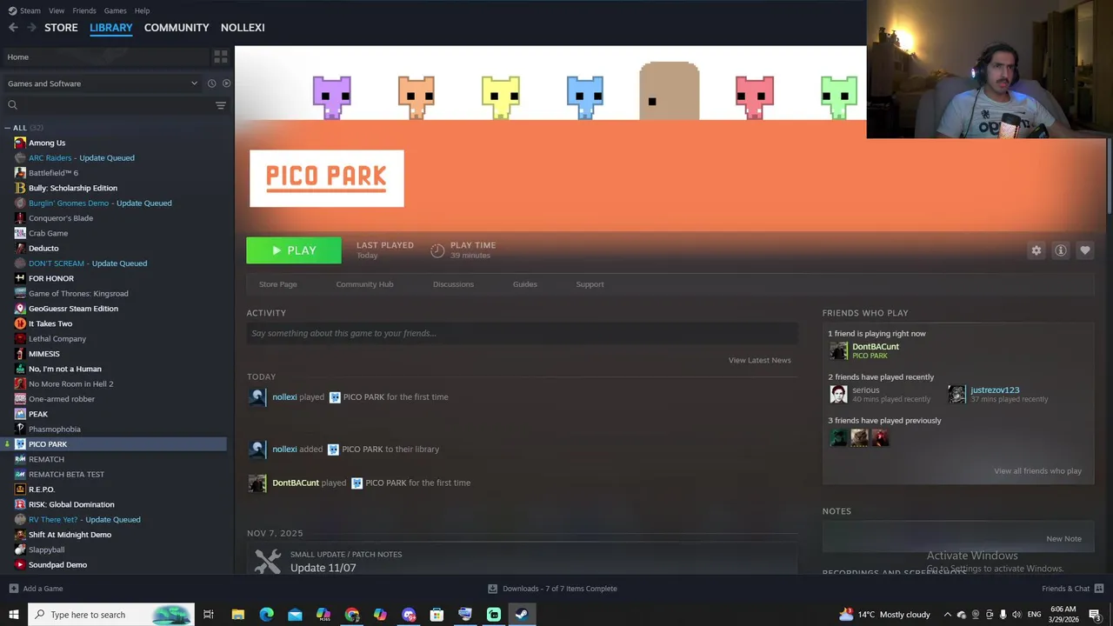Open the volume control tray icon
This screenshot has width=1113, height=626.
click(1016, 615)
